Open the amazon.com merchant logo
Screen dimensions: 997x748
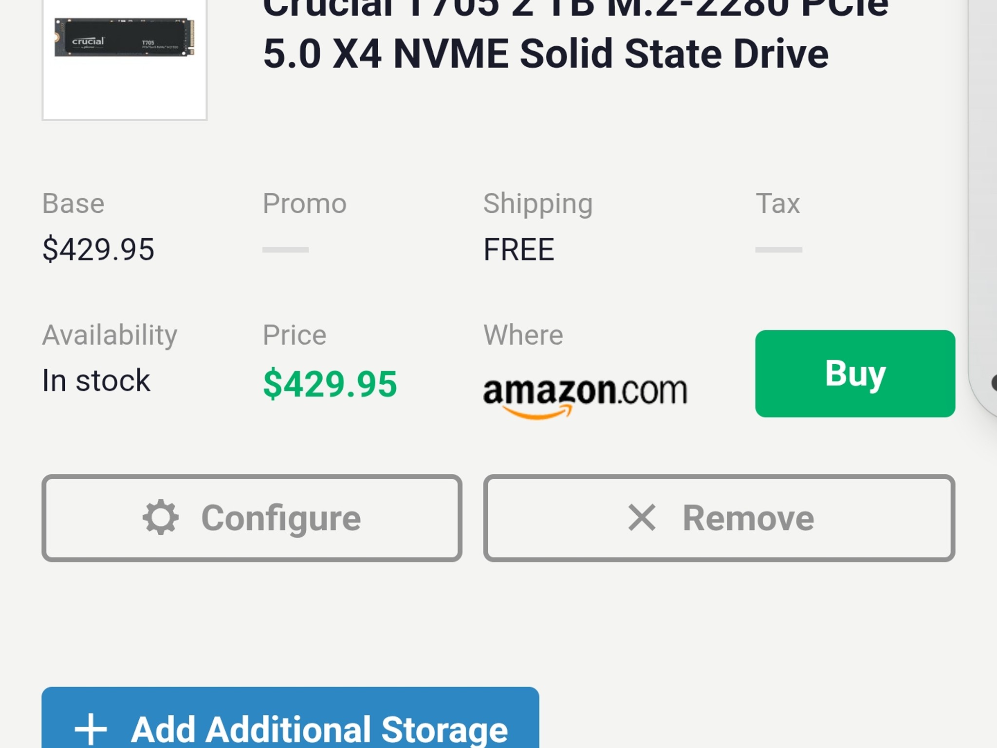[x=585, y=397]
